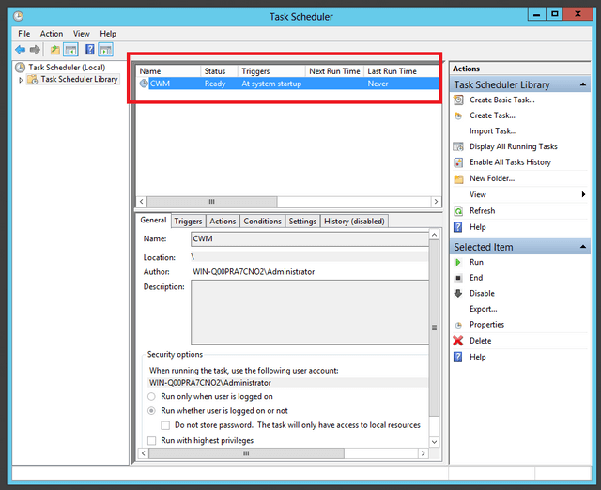Collapse the Selected Item actions section
601x490 pixels.
click(x=583, y=247)
